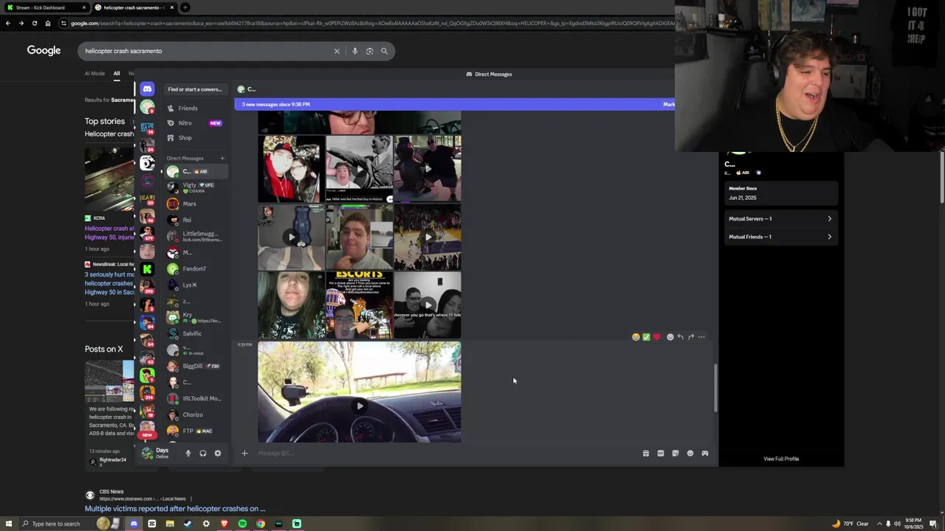Open the BiggDill direct message

(x=196, y=366)
